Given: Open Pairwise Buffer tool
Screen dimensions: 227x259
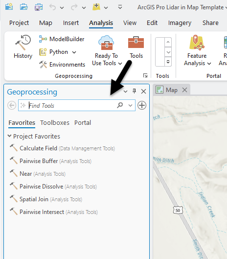Looking at the screenshot, I should point(50,161).
